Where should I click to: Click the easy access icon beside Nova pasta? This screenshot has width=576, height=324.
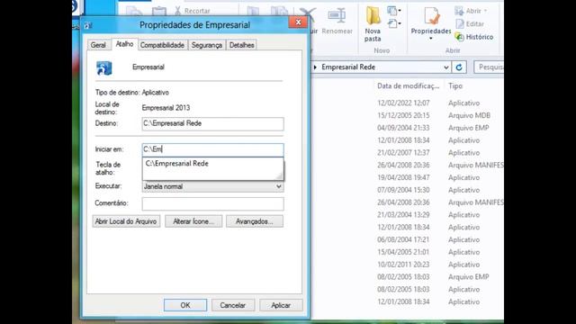(392, 24)
